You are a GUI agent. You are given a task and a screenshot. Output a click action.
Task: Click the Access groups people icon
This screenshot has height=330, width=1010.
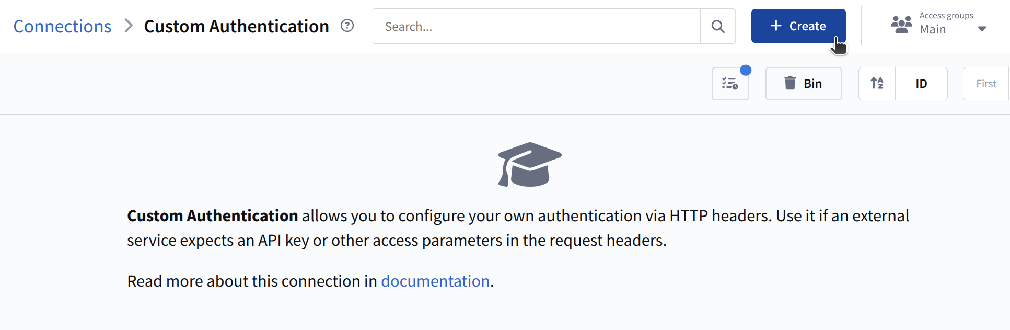coord(901,25)
